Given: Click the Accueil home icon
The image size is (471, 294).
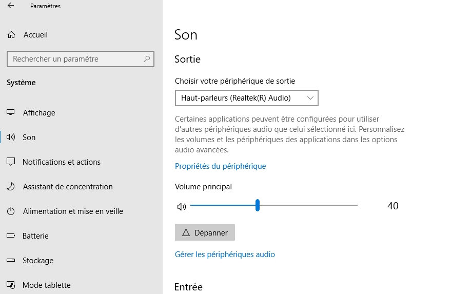Looking at the screenshot, I should click(x=11, y=35).
